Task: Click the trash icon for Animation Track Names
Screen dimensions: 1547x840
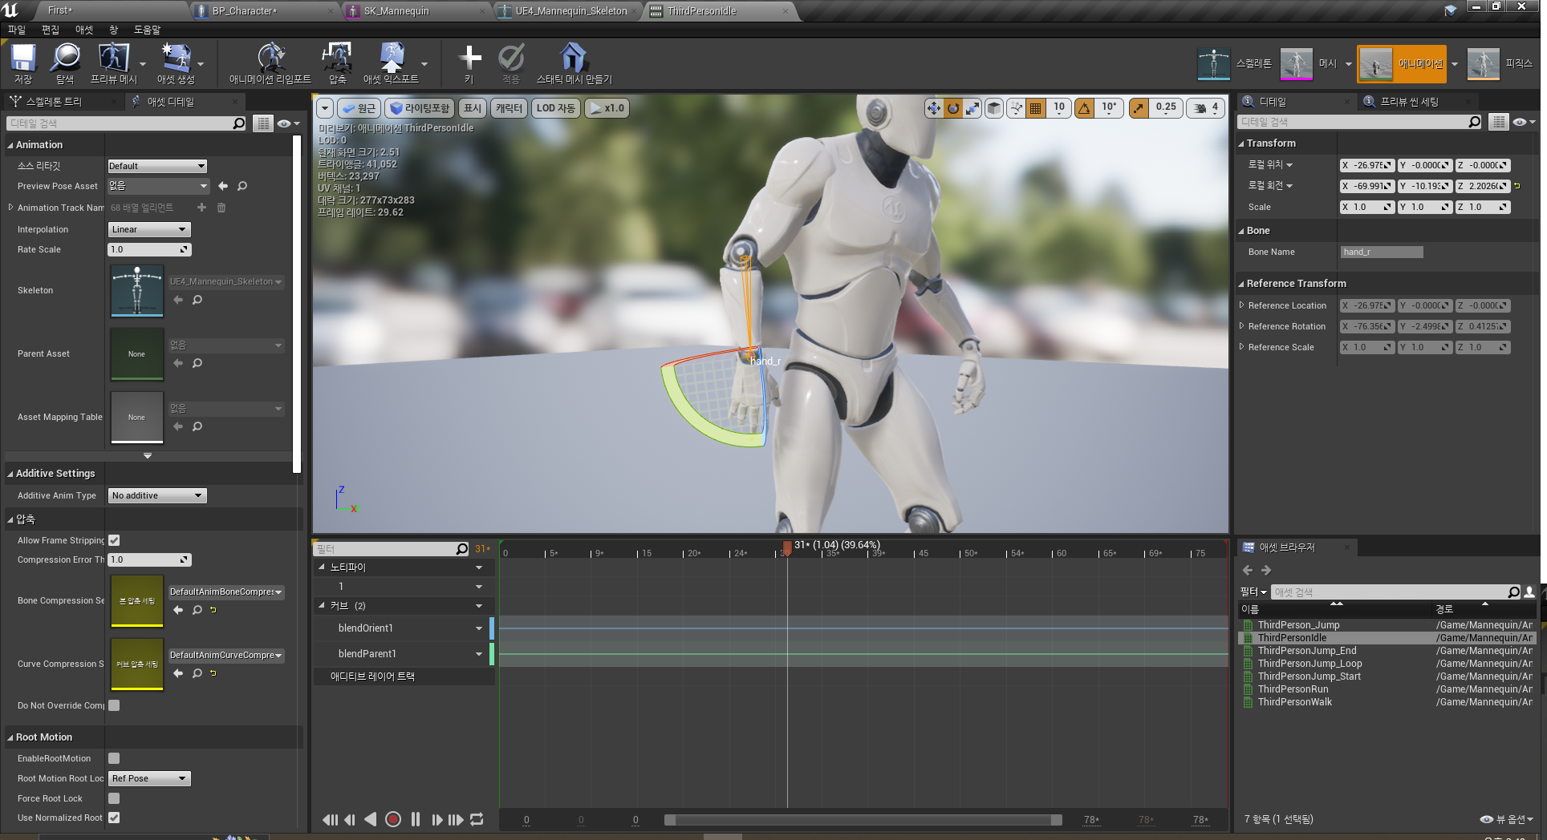Action: click(x=221, y=208)
